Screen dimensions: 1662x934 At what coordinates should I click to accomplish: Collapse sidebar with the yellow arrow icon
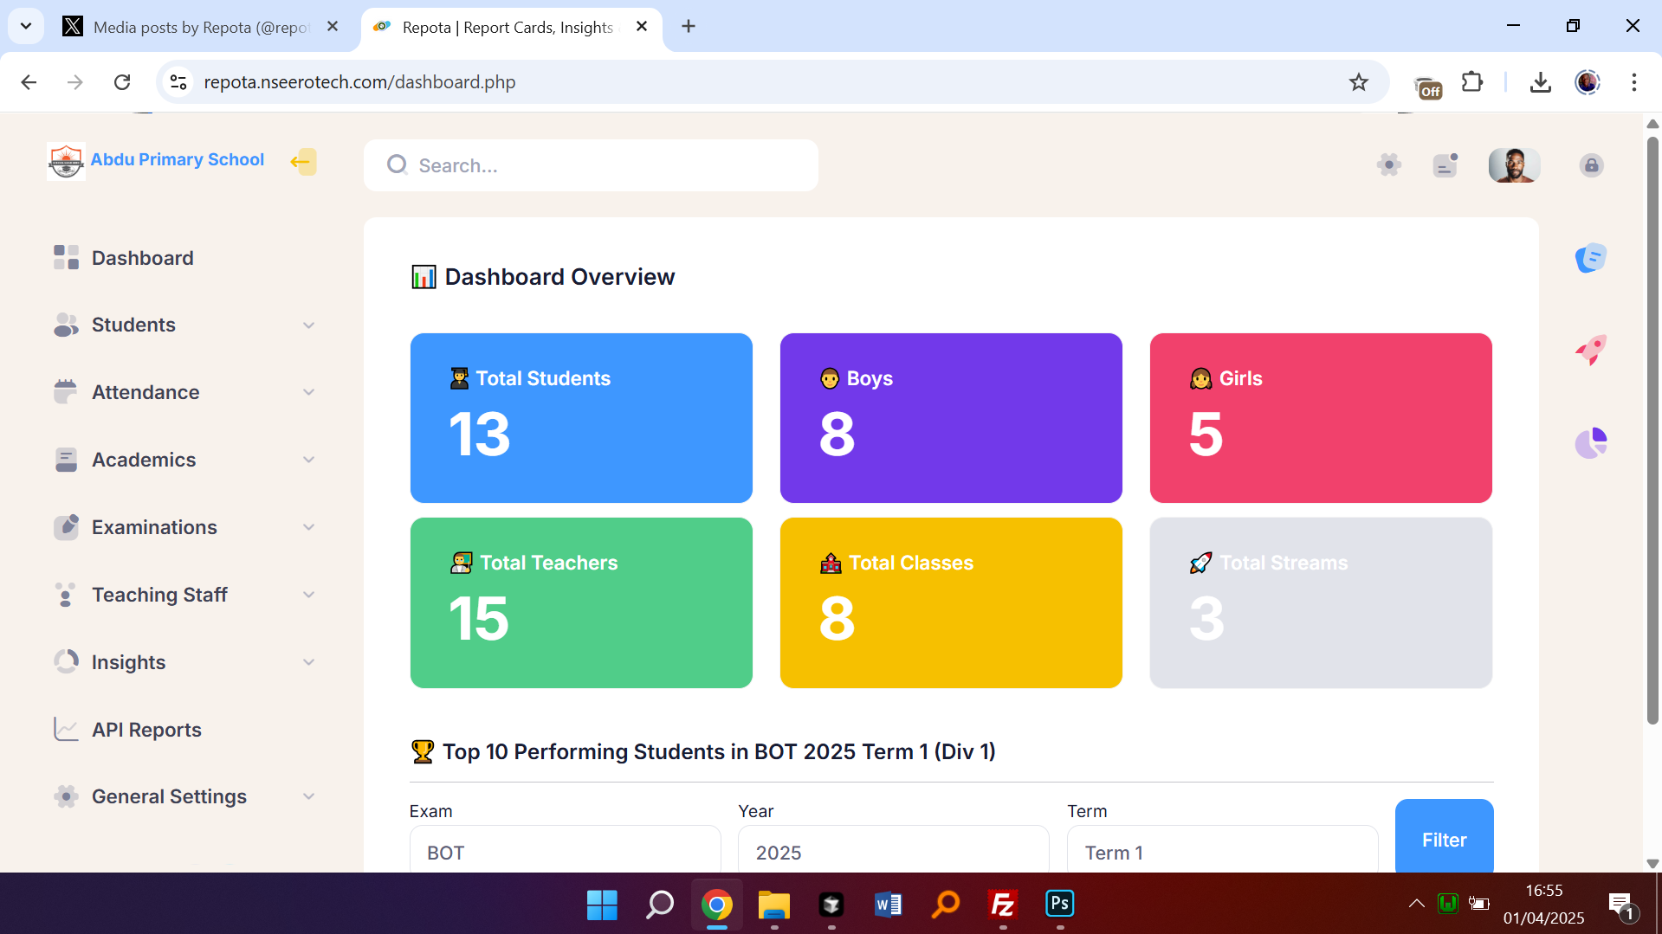click(302, 162)
